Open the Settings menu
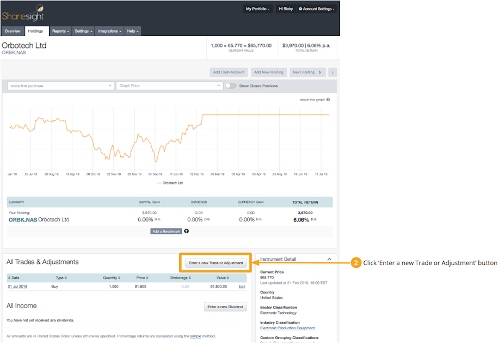This screenshot has height=344, width=499. [83, 31]
